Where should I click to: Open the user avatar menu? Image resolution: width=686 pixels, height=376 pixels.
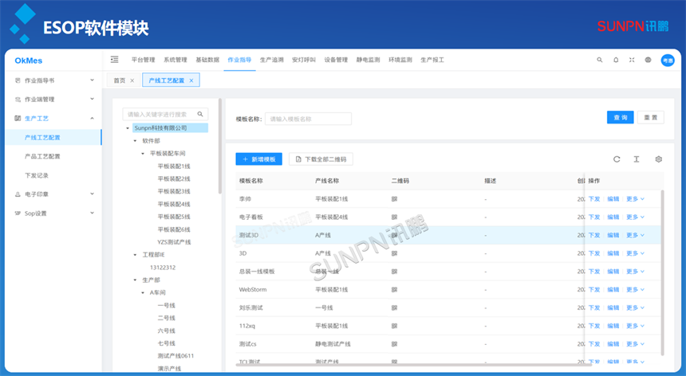click(668, 61)
